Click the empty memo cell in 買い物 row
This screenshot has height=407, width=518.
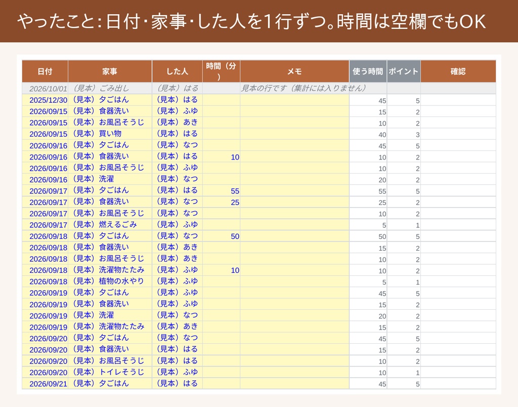point(294,134)
